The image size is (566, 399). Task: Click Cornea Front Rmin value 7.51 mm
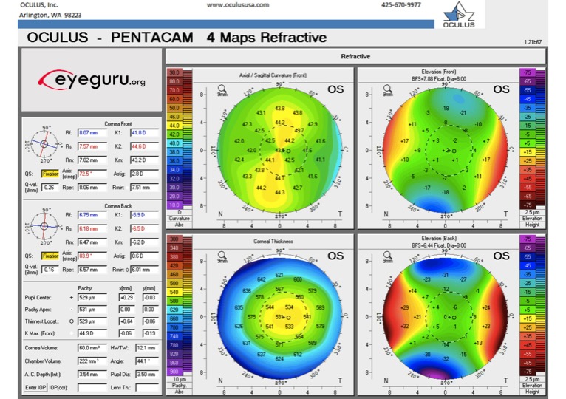point(144,188)
